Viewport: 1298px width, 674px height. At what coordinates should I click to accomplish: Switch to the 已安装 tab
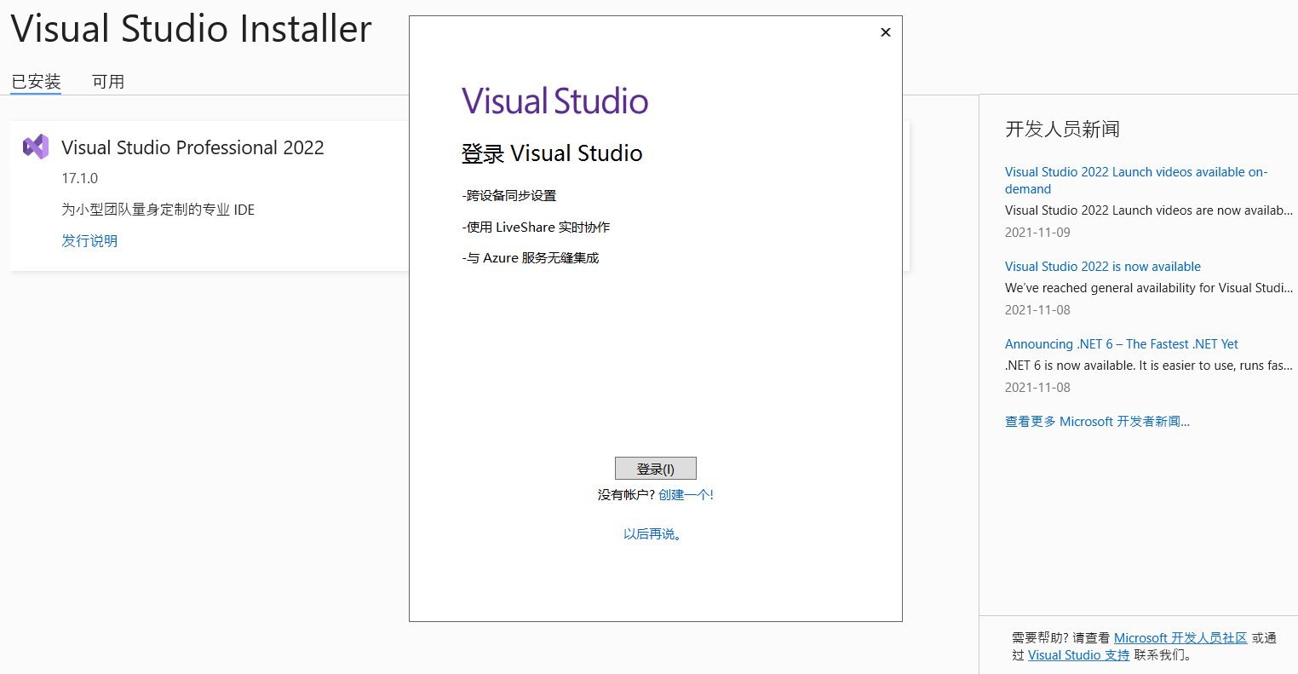(x=36, y=81)
